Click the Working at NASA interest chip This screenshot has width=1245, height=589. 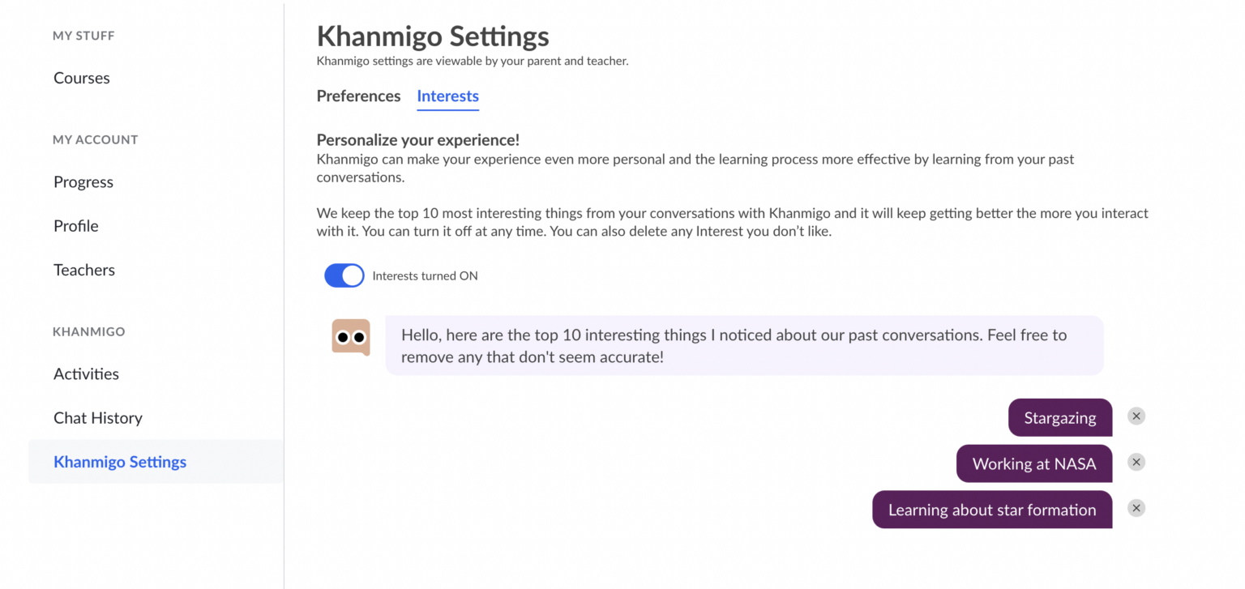[x=1034, y=463]
